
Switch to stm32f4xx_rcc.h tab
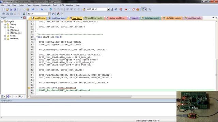(x=193, y=18)
